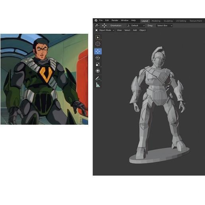Activate the Move tool icon

(x=98, y=51)
